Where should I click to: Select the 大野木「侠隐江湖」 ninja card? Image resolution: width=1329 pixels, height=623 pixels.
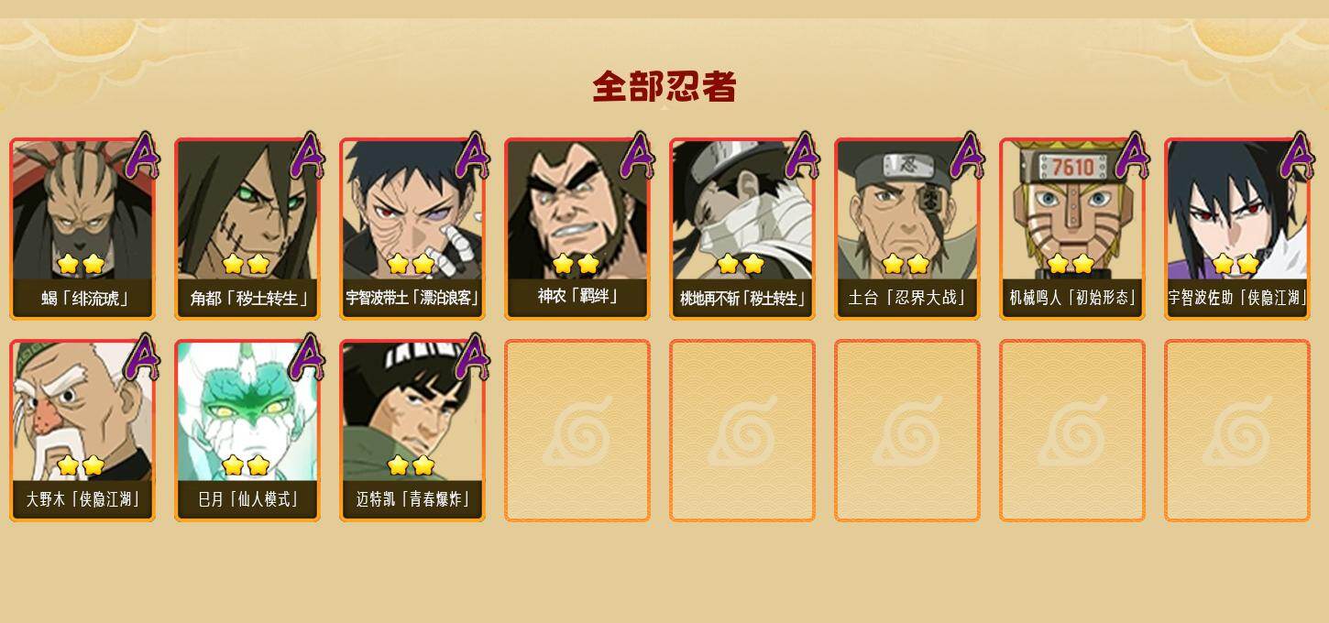[82, 431]
